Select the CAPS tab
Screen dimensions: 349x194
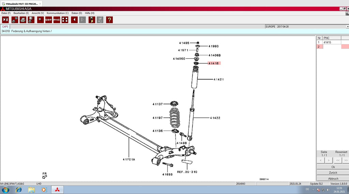[x=5, y=27]
